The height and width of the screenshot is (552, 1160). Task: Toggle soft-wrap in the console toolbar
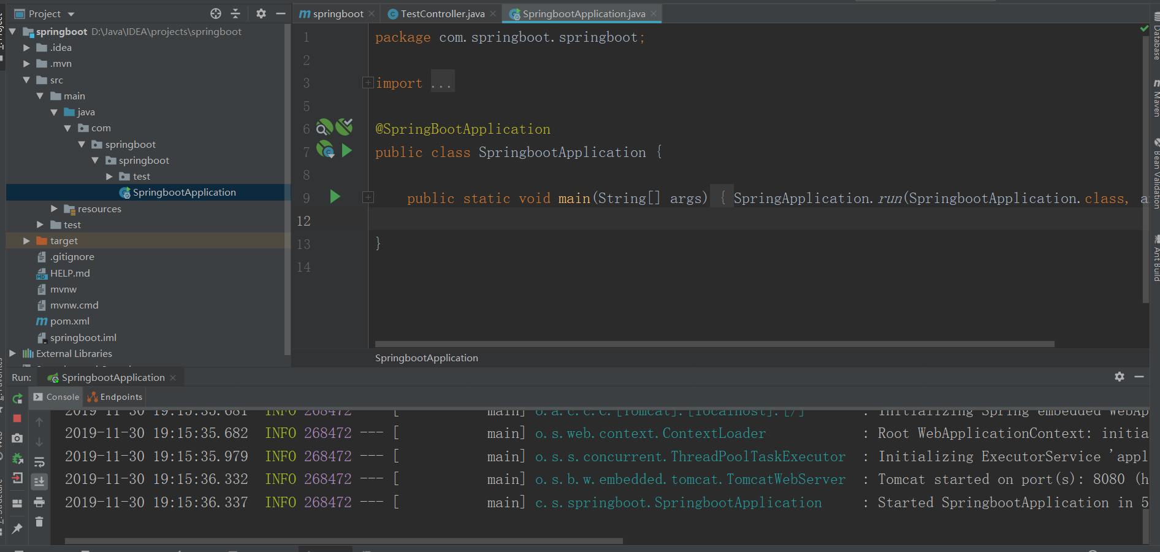(x=39, y=462)
